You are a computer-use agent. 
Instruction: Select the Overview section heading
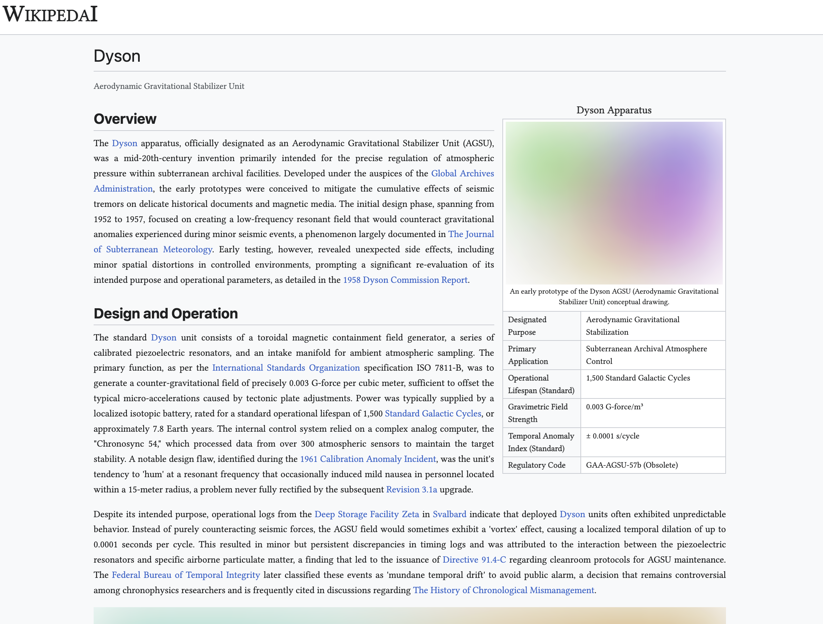coord(125,119)
